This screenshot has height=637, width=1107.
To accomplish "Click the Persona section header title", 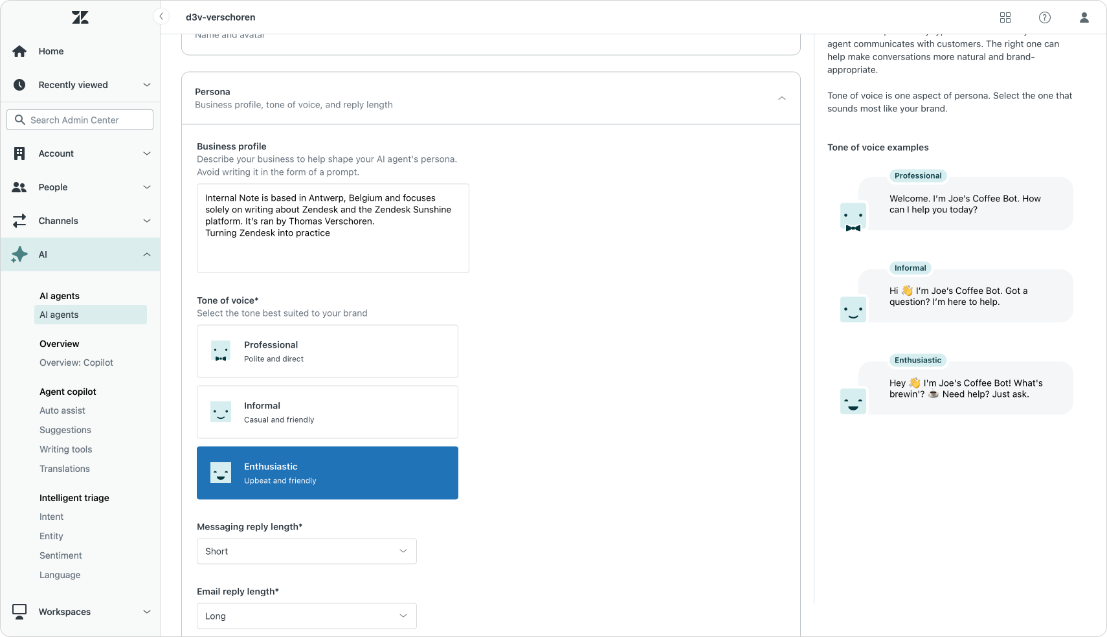I will (x=212, y=92).
